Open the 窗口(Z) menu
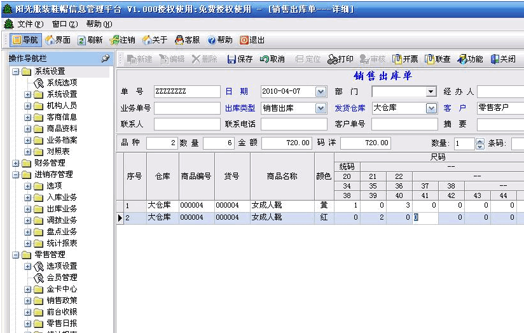This screenshot has width=524, height=333. click(x=64, y=24)
